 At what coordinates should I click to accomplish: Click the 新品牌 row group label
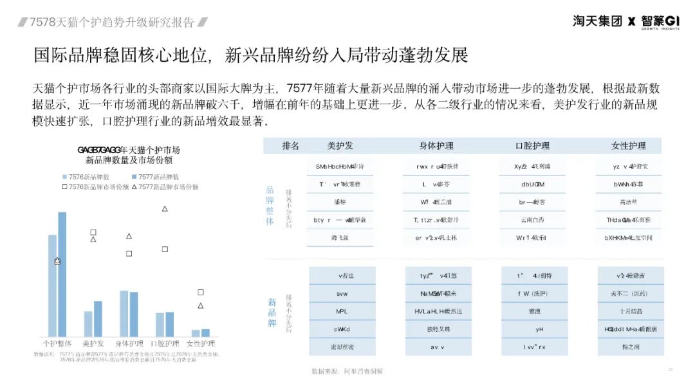(272, 313)
